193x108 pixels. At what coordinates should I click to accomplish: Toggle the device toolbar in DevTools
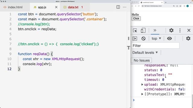[x=143, y=30]
